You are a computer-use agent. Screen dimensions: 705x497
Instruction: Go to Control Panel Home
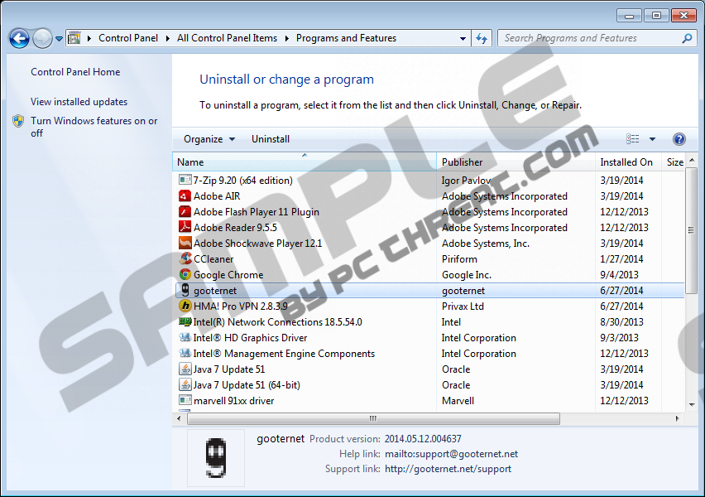click(75, 72)
